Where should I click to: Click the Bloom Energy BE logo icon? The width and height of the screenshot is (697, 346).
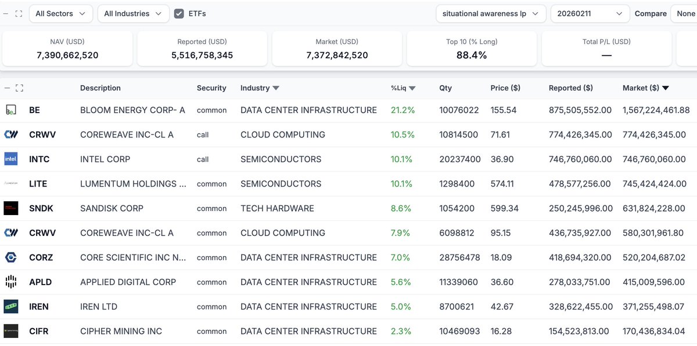coord(10,110)
